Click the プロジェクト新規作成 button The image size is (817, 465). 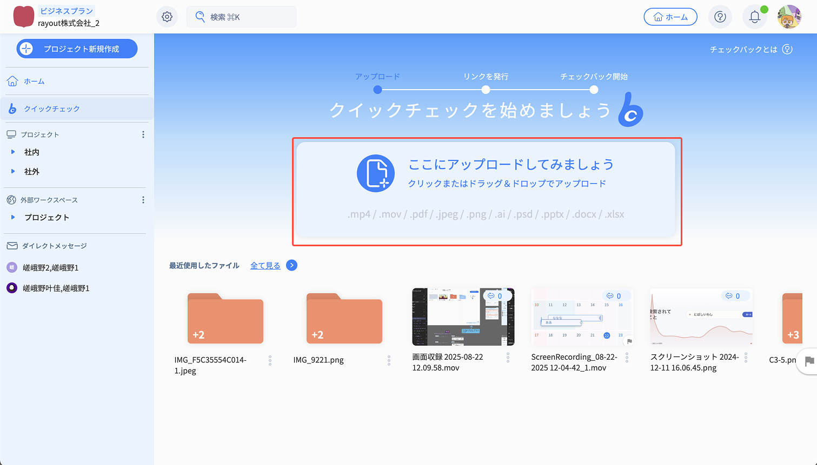tap(77, 49)
